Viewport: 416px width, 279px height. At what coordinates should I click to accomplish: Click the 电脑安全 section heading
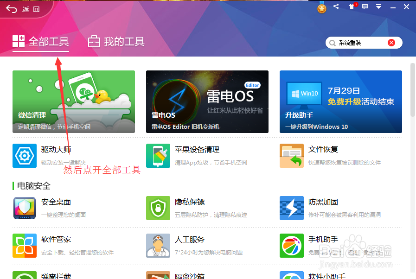34,186
